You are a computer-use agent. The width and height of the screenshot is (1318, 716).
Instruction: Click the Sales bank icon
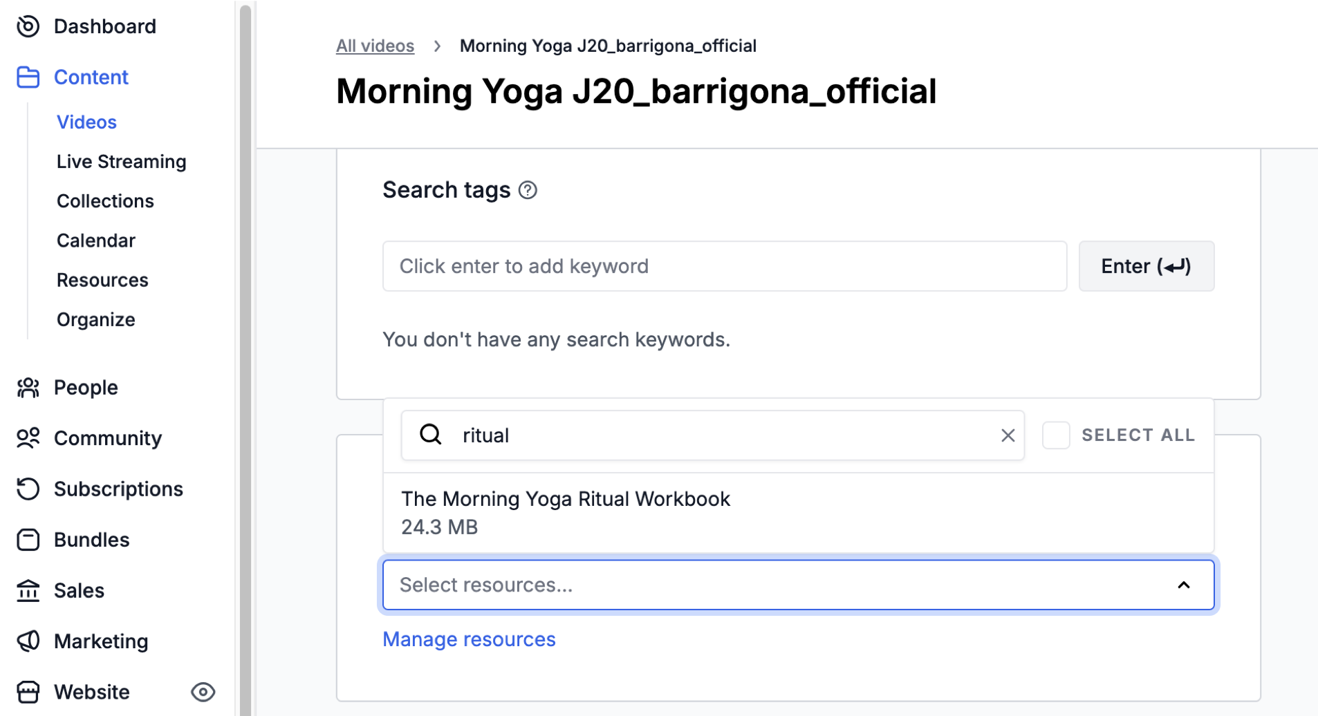(28, 591)
